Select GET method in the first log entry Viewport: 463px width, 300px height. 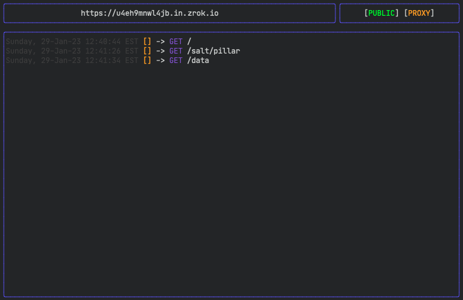[176, 42]
